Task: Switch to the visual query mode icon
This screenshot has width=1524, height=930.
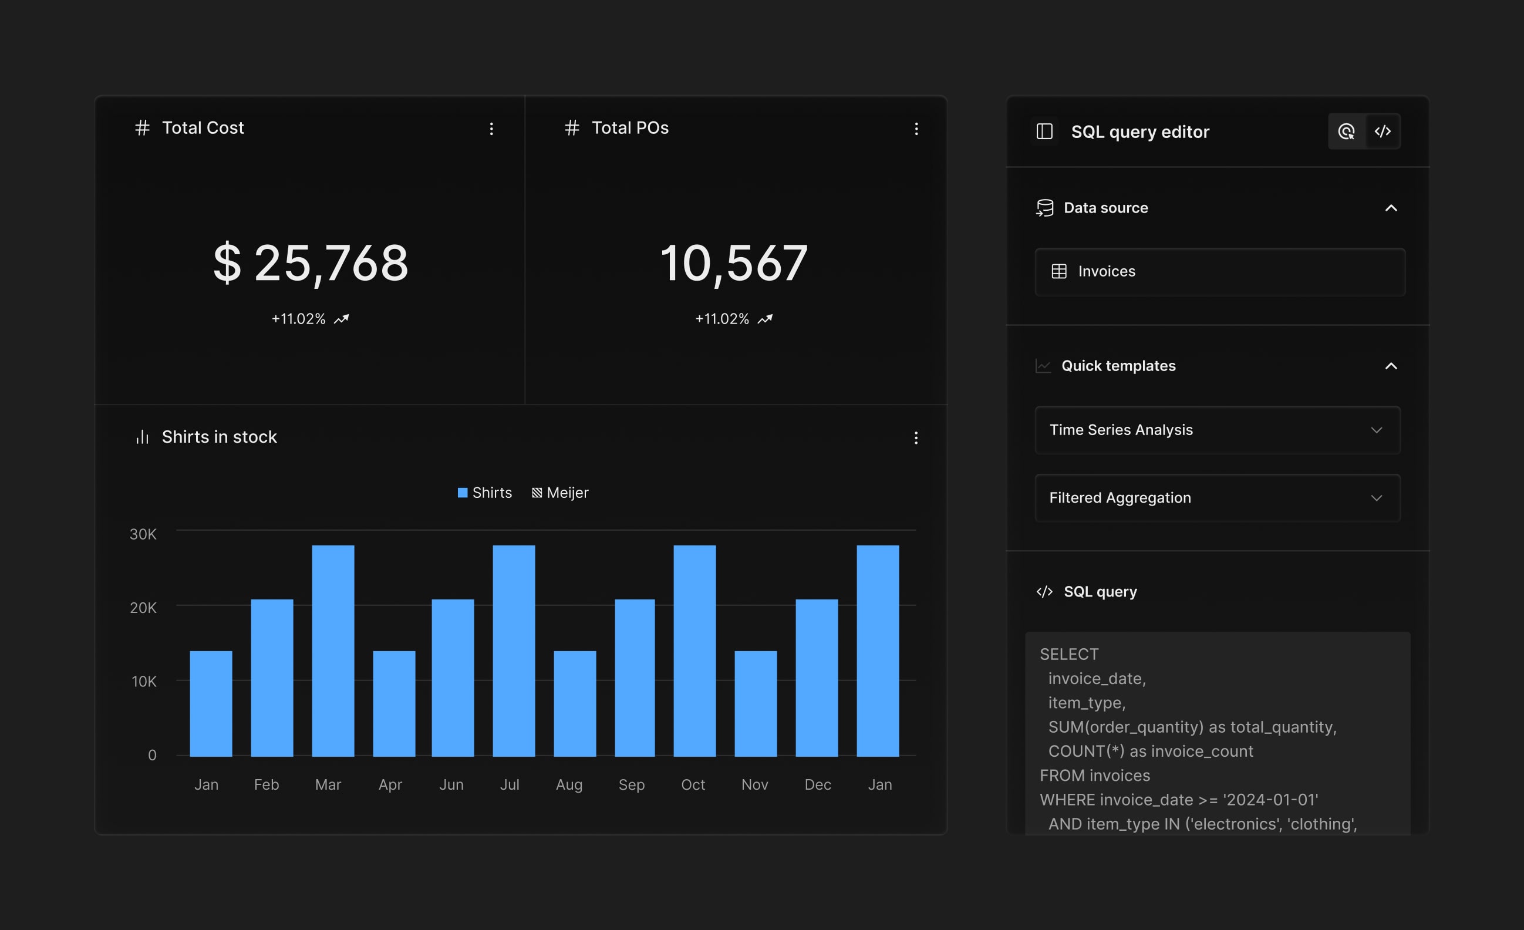Action: [1346, 131]
